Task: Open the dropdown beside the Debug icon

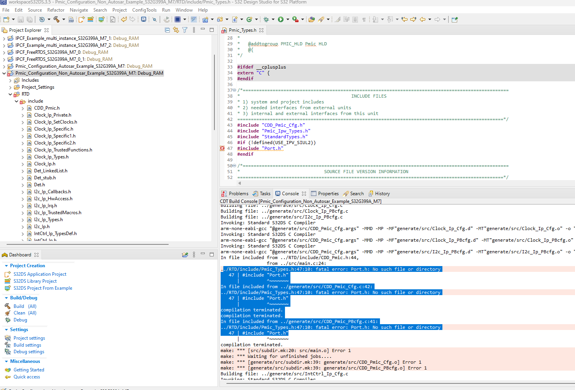Action: coord(273,19)
